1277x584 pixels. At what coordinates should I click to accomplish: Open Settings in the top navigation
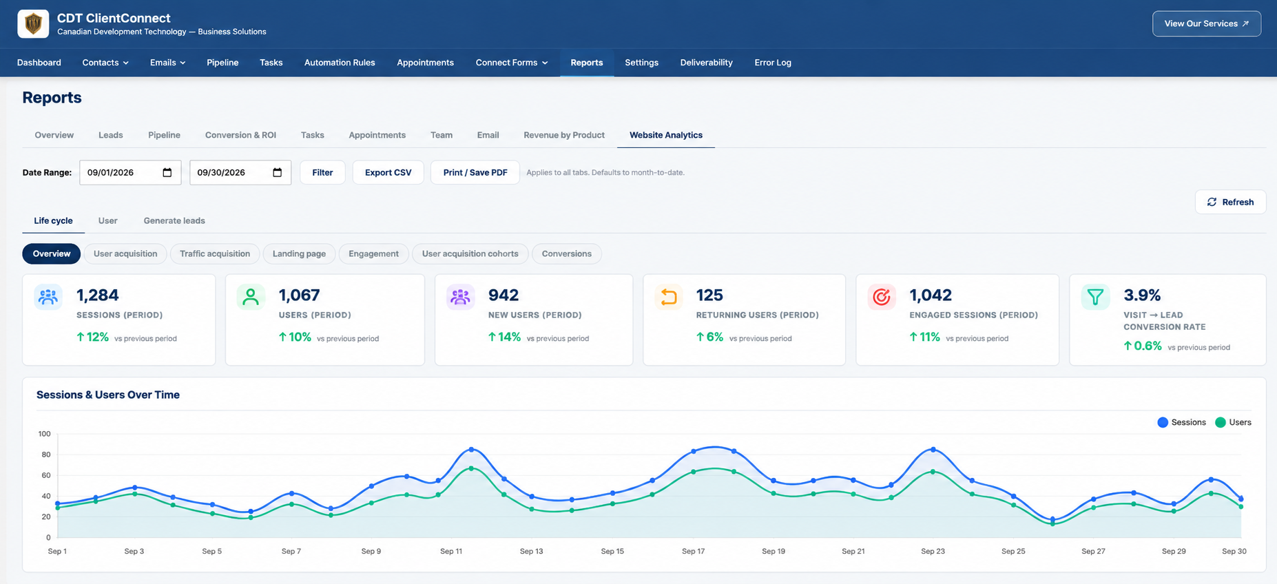(x=641, y=63)
